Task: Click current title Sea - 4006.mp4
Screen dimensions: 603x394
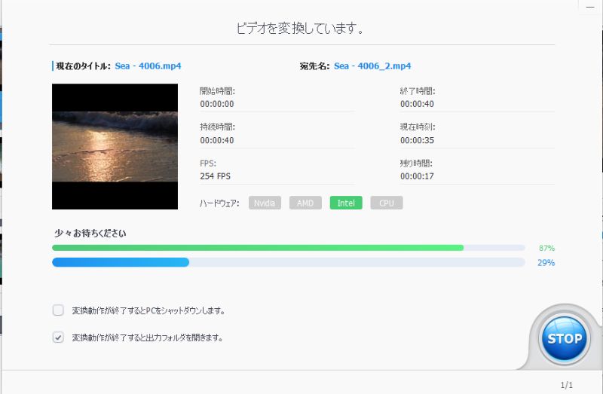Action: (148, 66)
